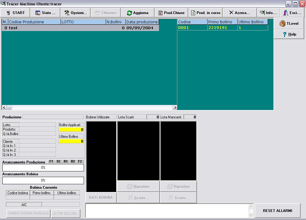Click the production list scrollbar thumb
Image resolution: width=306 pixels, height=220 pixels.
click(x=9, y=108)
